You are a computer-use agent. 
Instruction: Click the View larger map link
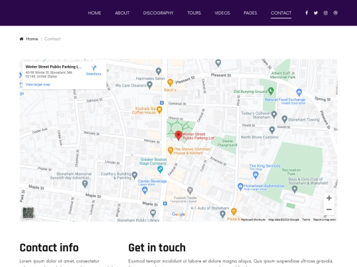pyautogui.click(x=38, y=84)
